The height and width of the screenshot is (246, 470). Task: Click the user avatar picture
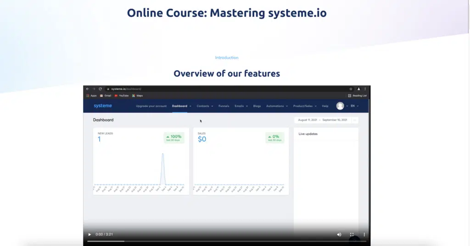(x=340, y=106)
